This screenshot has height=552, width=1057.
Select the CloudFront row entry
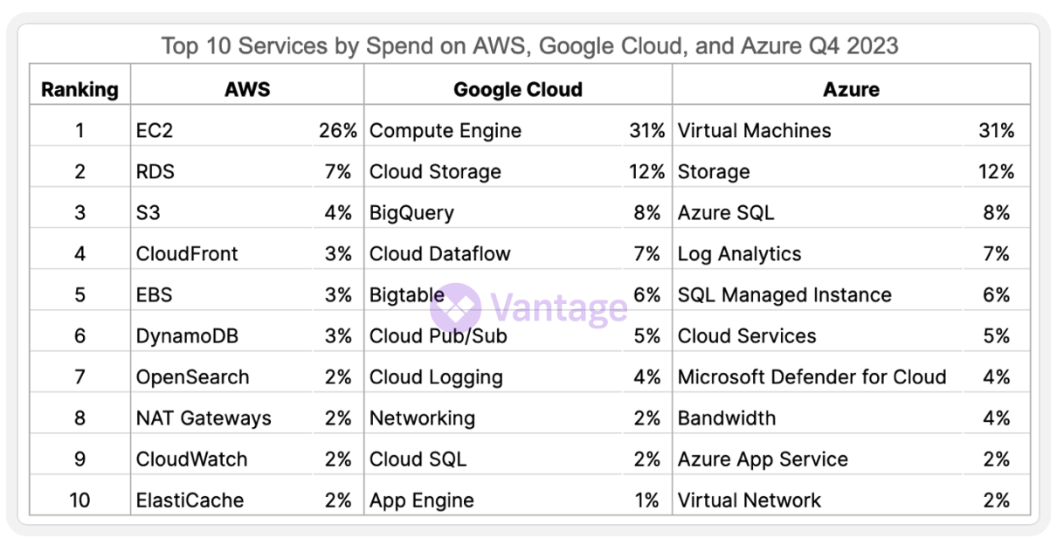click(x=187, y=254)
